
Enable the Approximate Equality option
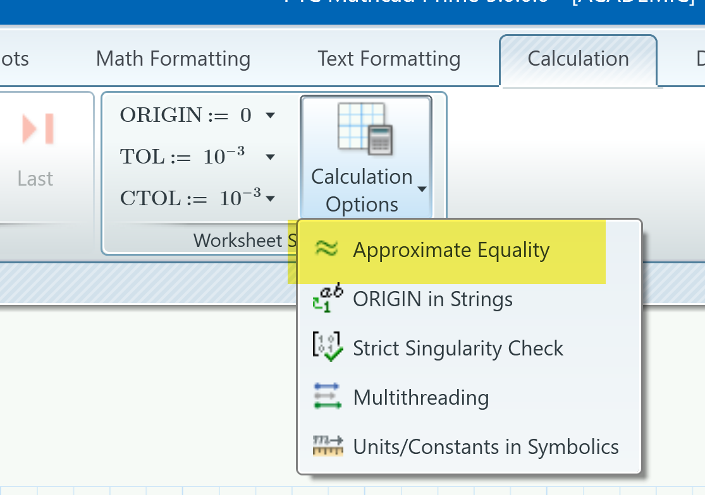click(451, 249)
